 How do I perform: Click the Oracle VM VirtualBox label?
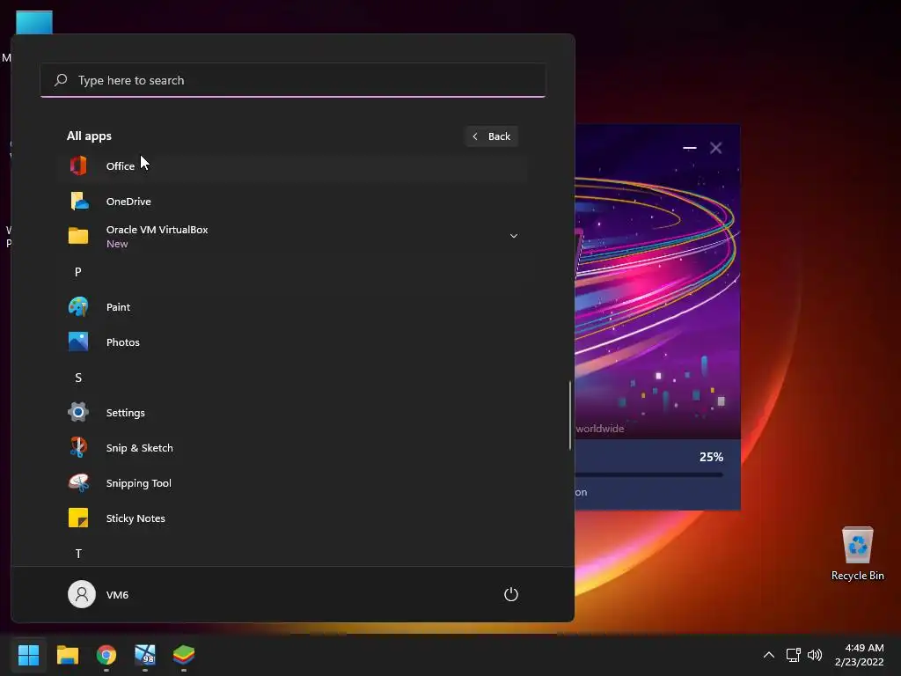point(157,230)
